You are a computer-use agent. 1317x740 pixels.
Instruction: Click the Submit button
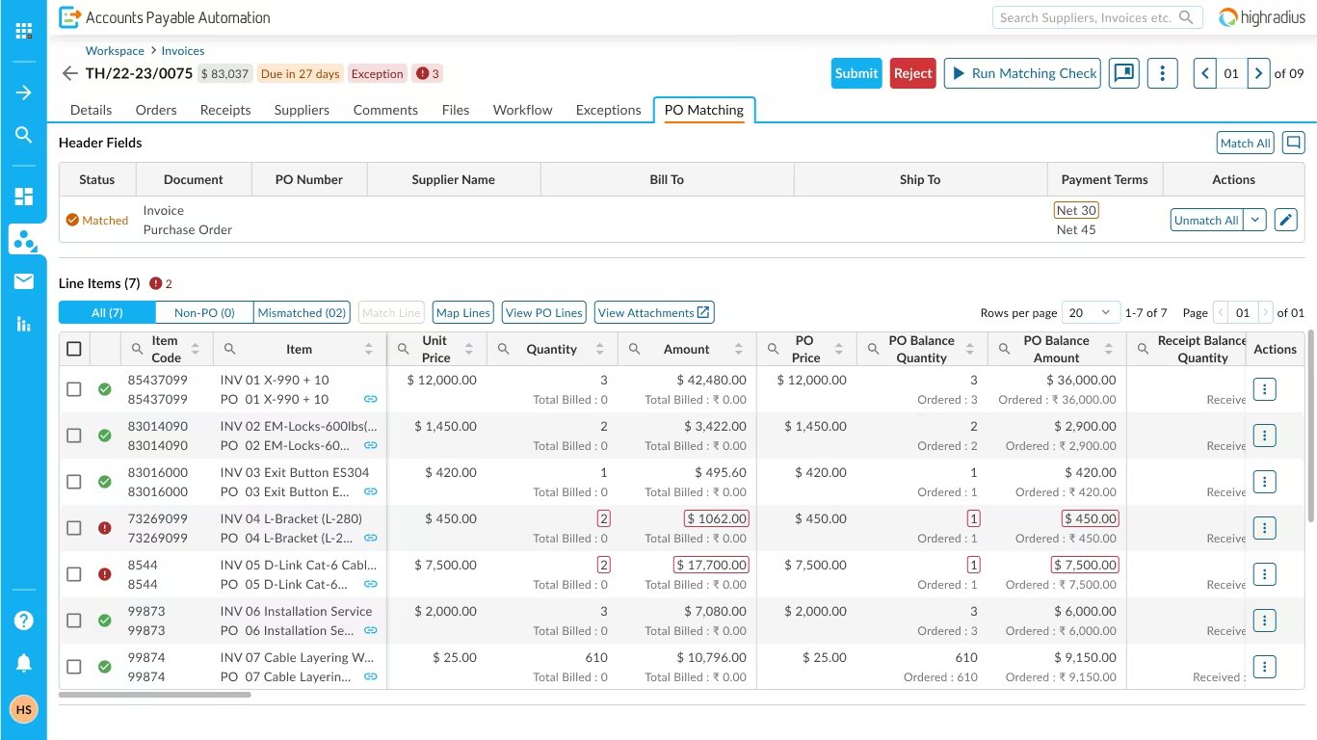856,72
